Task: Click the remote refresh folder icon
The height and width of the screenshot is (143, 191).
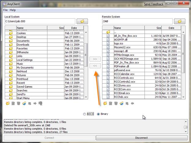Action: click(x=122, y=103)
